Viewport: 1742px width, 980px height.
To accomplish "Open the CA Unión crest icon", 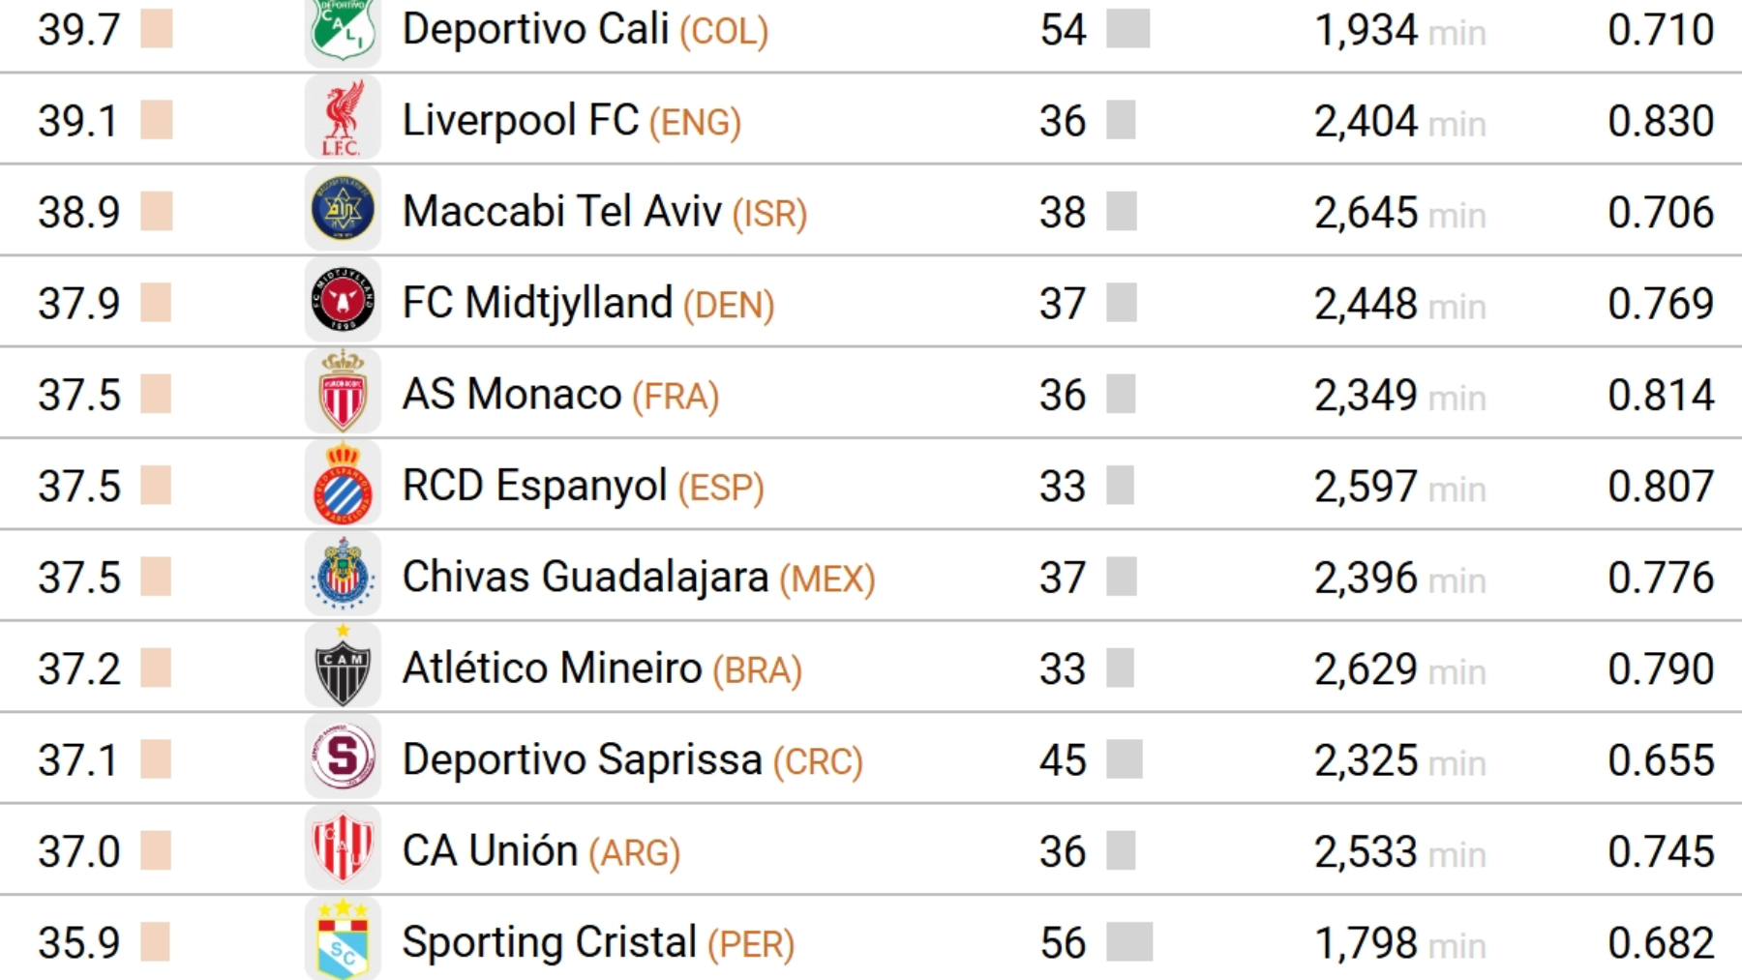I will click(x=343, y=850).
